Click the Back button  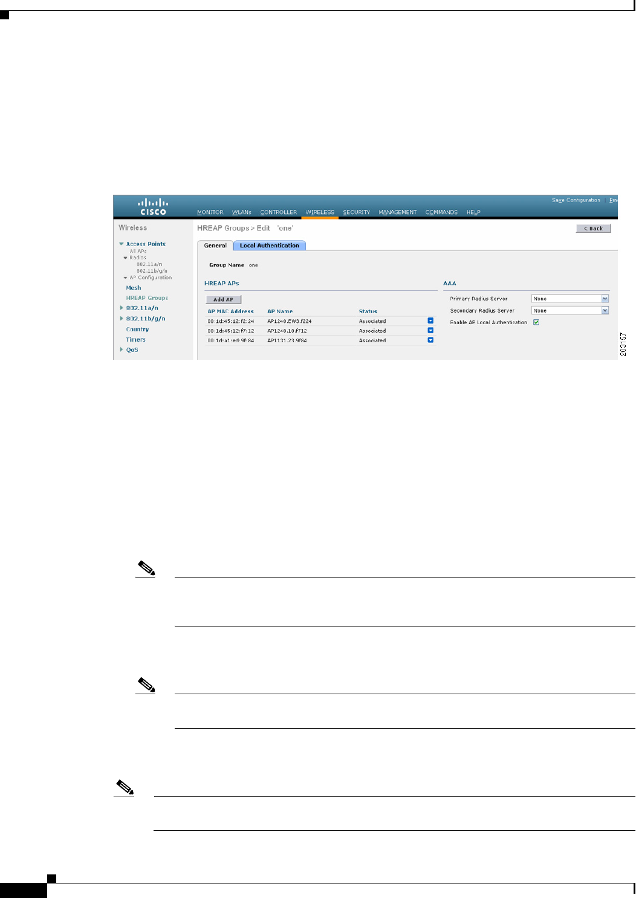coord(594,229)
